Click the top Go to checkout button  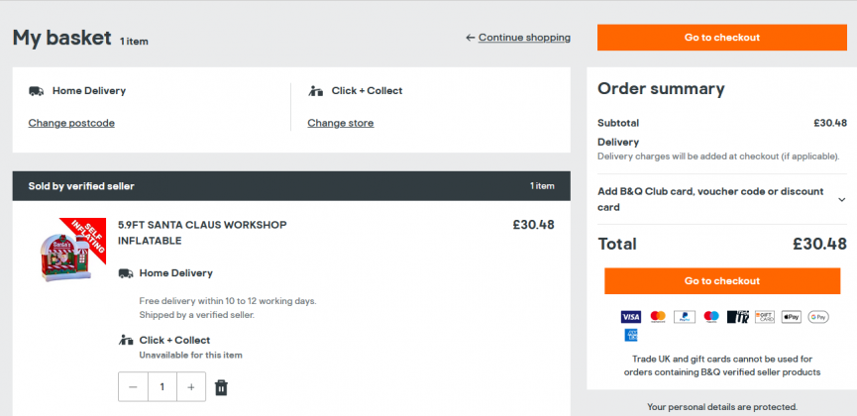click(x=721, y=38)
